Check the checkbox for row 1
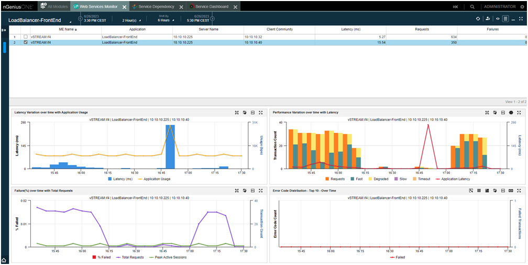This screenshot has width=528, height=265. click(x=26, y=37)
